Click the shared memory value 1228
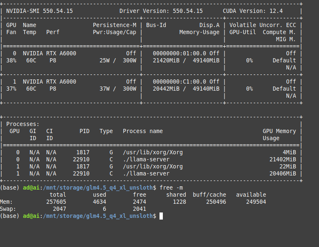This screenshot has width=319, height=247. tap(179, 202)
